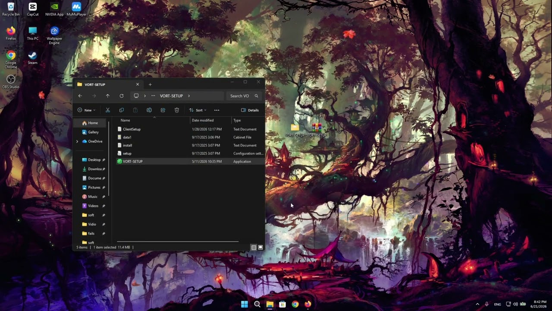Switch to details list view icon in status bar

254,248
